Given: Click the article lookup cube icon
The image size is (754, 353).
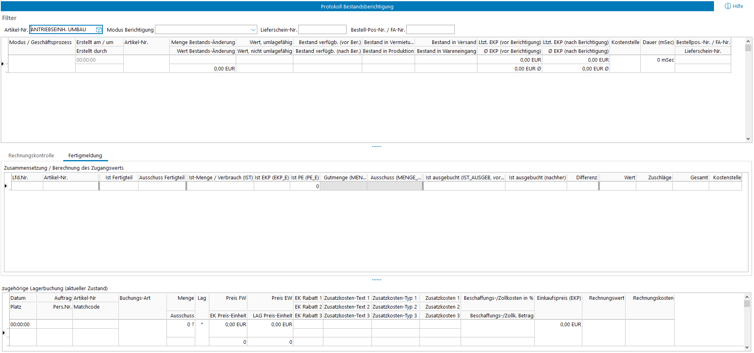Looking at the screenshot, I should click(98, 30).
